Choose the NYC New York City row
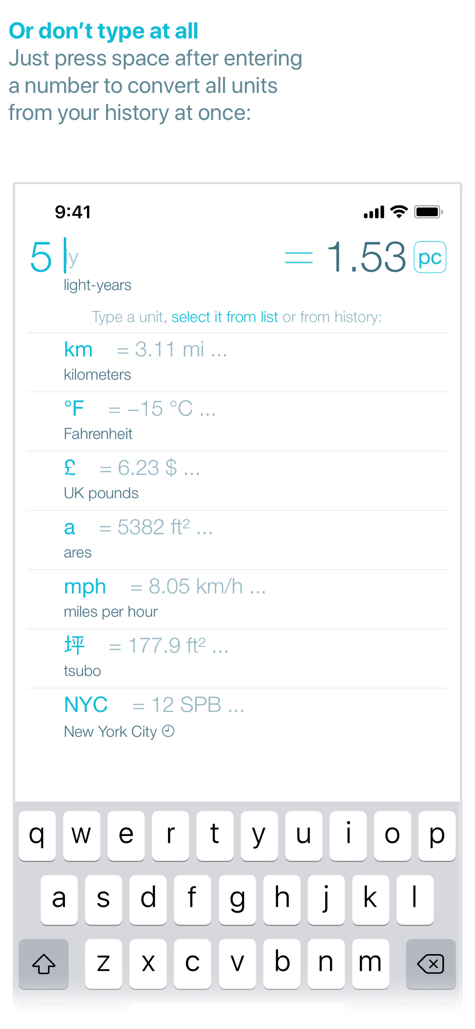Screen dimensions: 475x1029 237,718
